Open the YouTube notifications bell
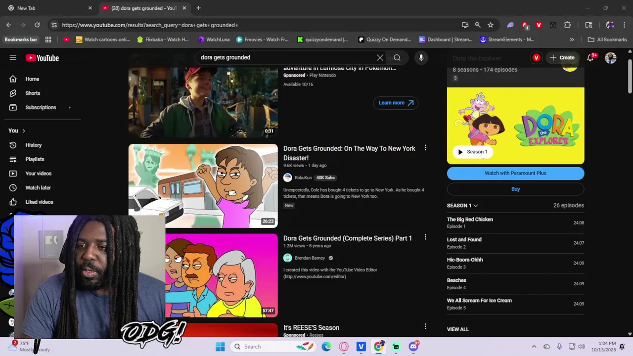The height and width of the screenshot is (356, 633). click(x=590, y=58)
